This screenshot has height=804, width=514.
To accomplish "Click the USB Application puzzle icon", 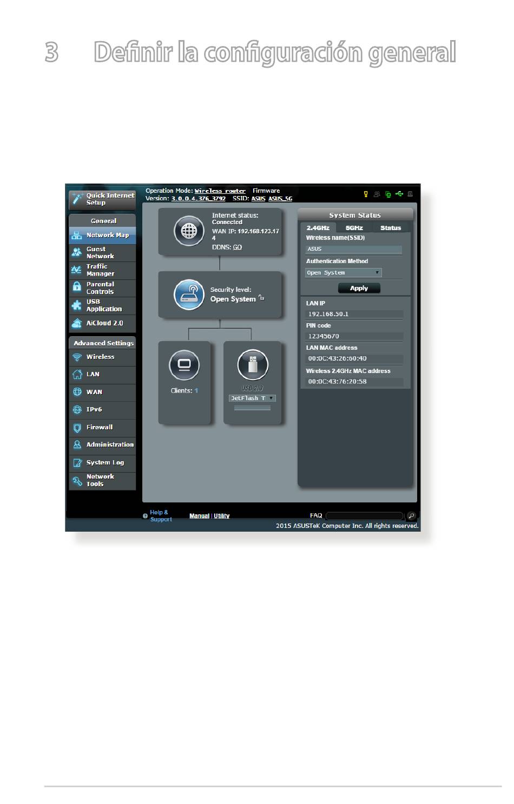I will point(77,305).
